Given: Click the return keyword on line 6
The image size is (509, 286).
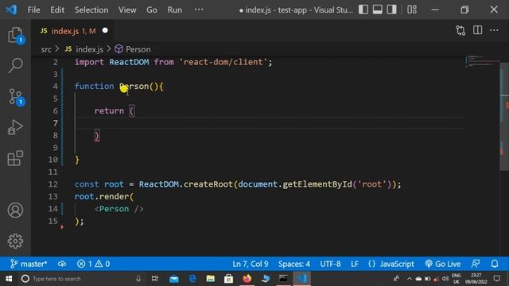Looking at the screenshot, I should [109, 111].
